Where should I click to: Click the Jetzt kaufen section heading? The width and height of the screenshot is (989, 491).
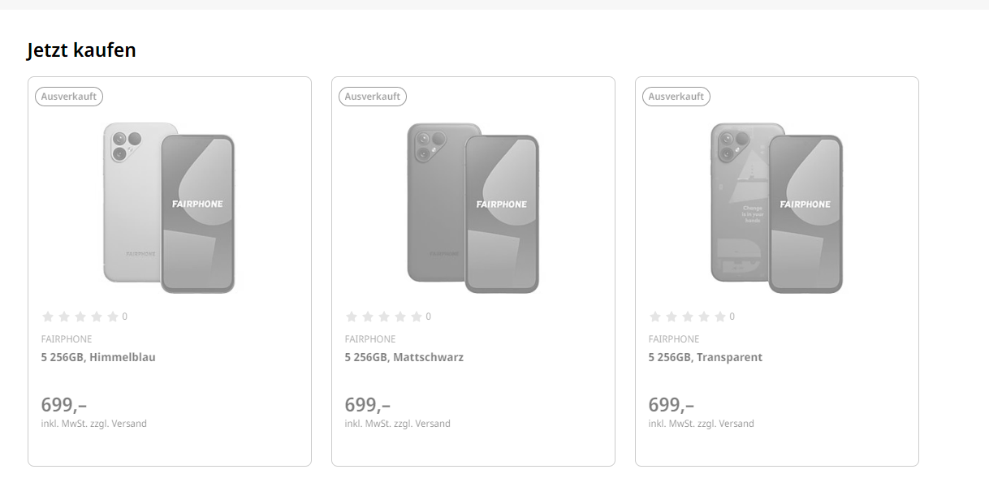tap(81, 50)
